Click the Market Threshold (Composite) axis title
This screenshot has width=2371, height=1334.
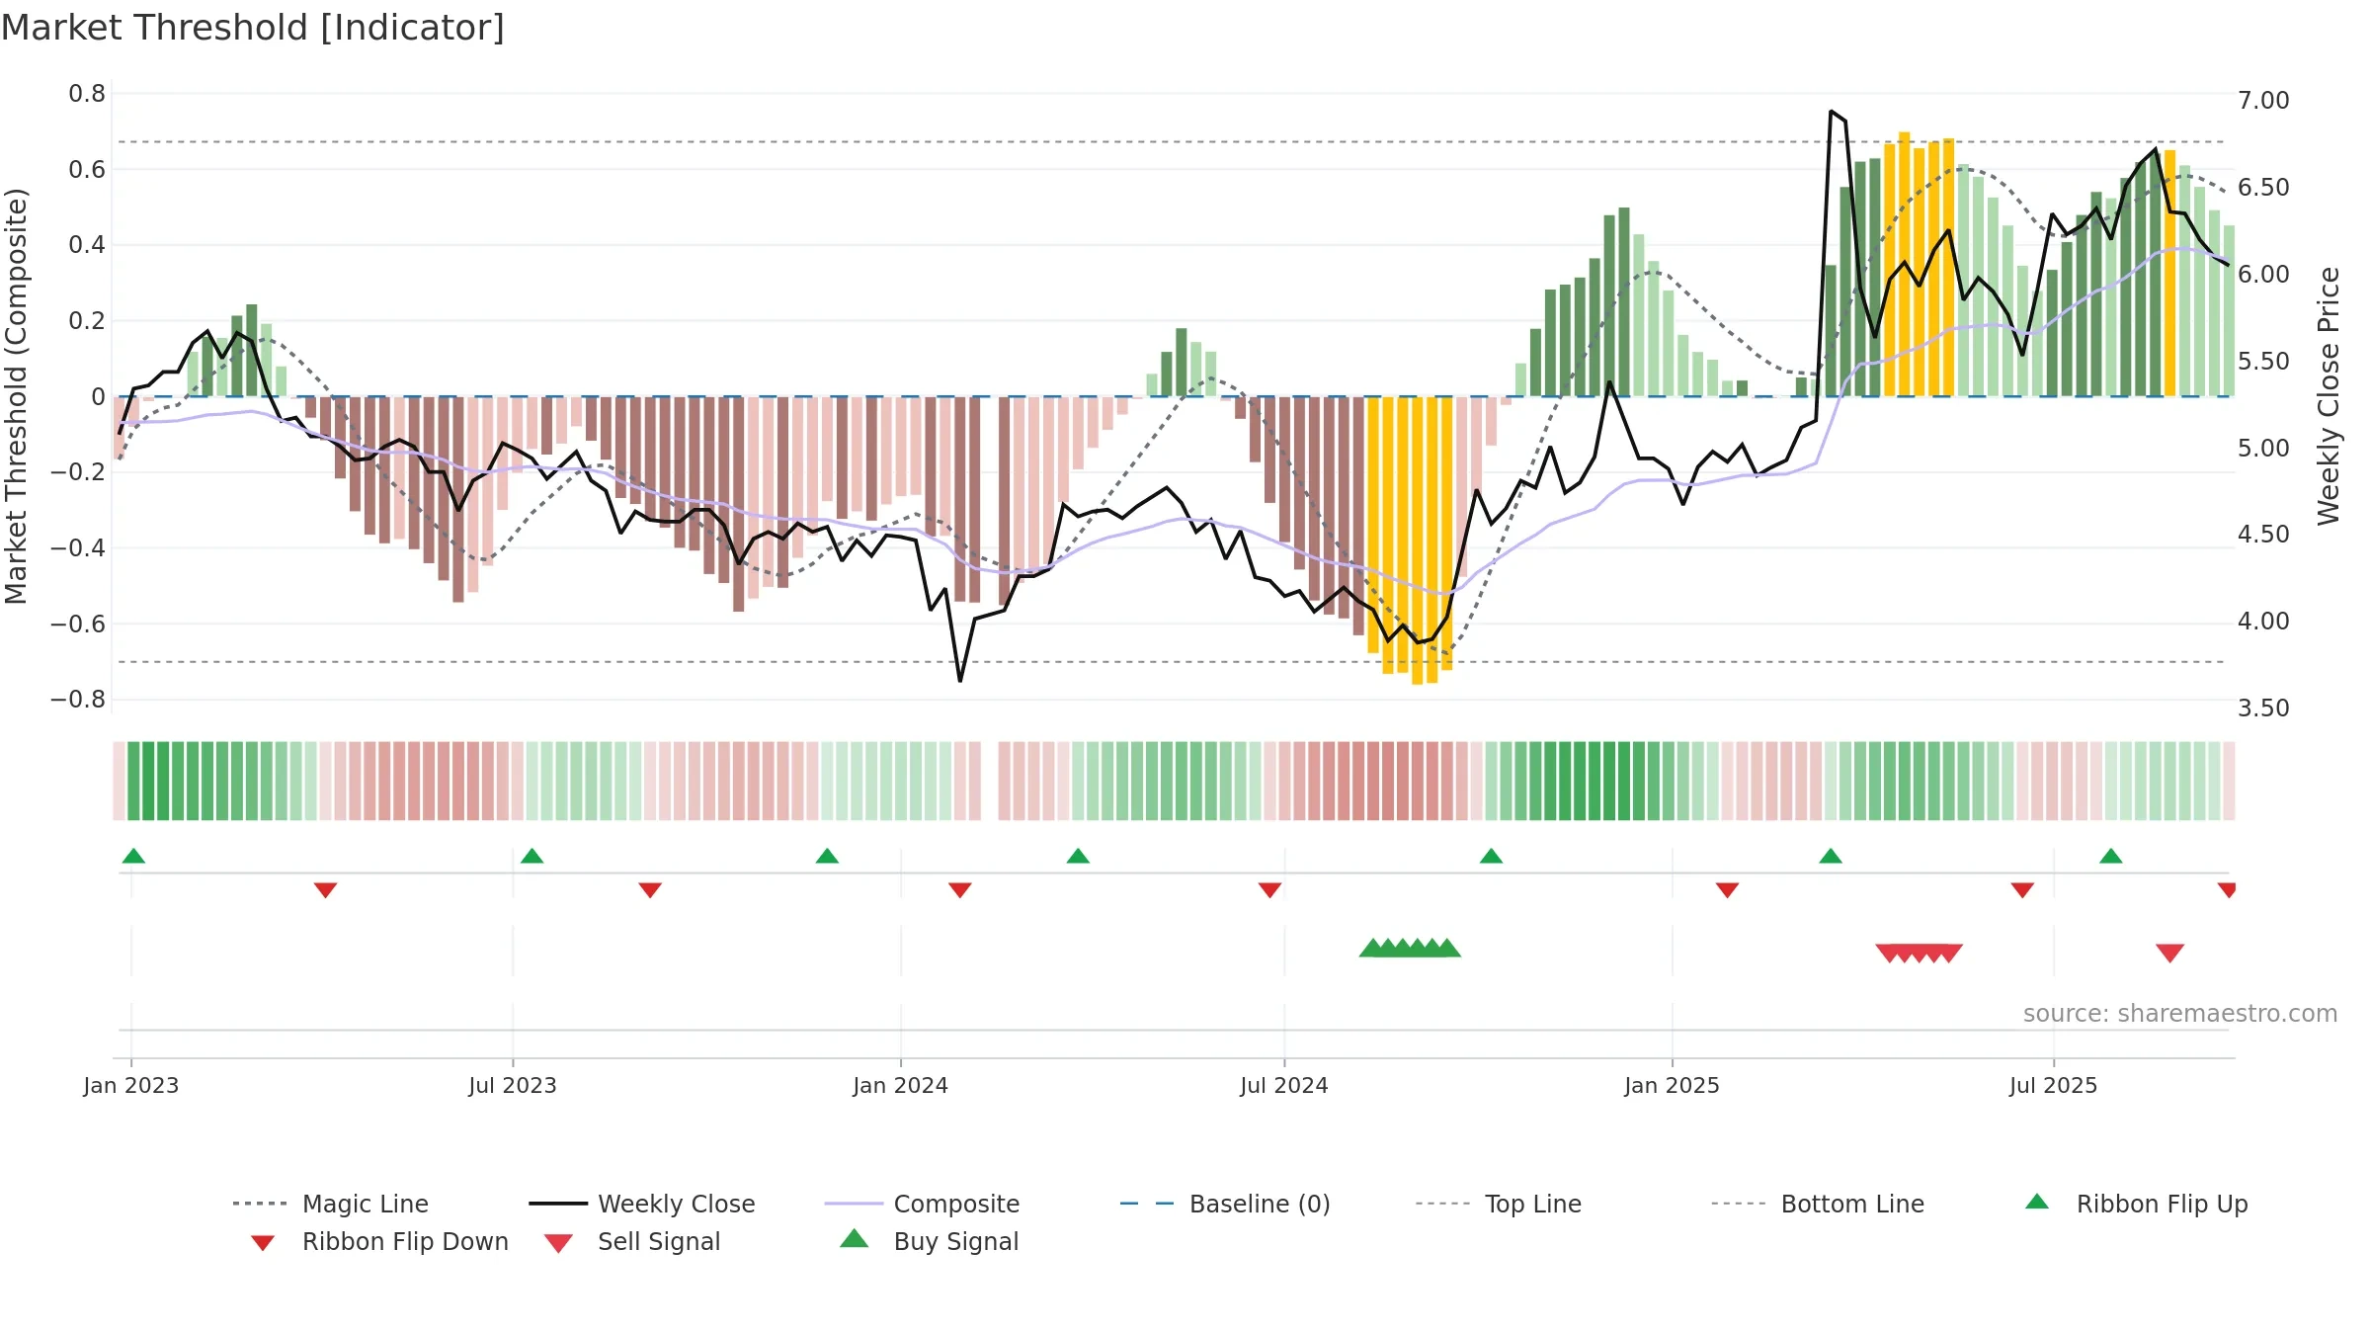point(16,395)
